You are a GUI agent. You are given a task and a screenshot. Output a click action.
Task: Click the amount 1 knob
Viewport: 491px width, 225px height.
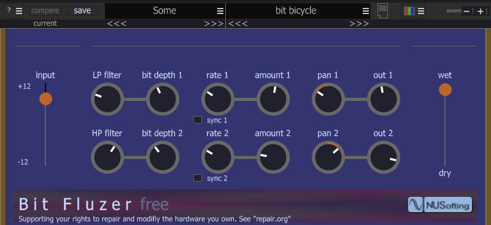click(x=273, y=99)
